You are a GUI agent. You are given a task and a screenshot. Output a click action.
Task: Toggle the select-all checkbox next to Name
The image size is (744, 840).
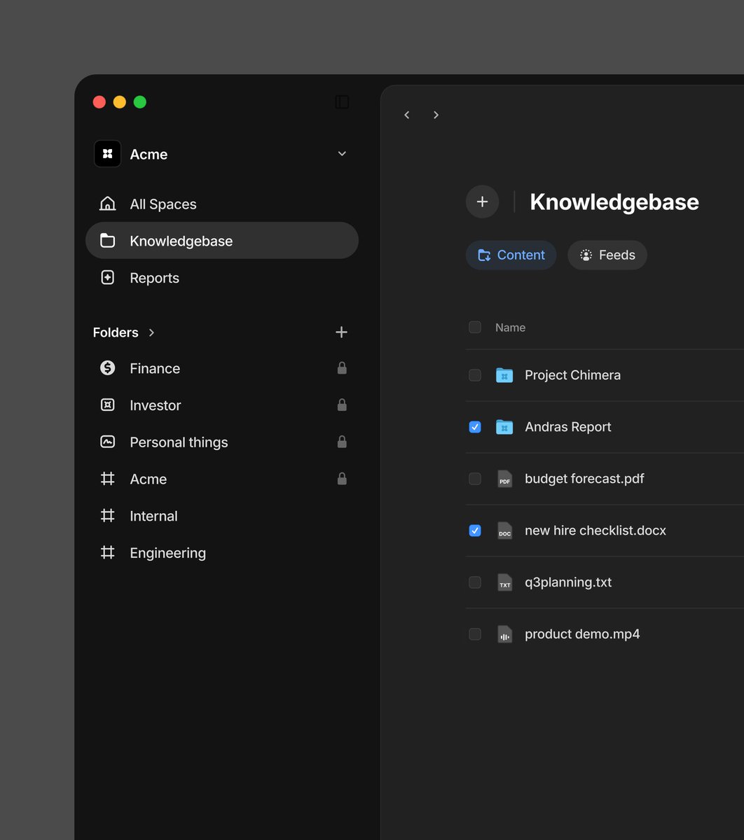(x=475, y=327)
